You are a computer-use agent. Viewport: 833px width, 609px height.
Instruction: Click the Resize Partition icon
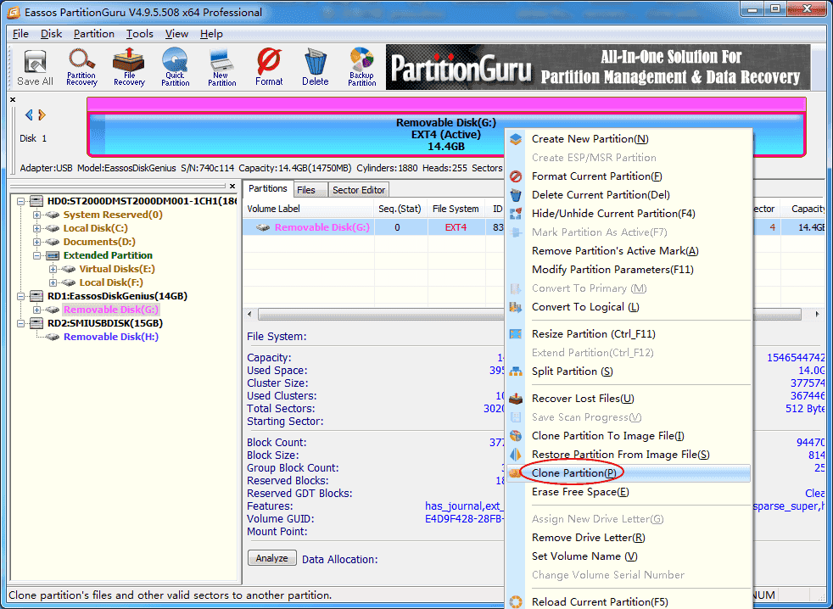[x=516, y=334]
